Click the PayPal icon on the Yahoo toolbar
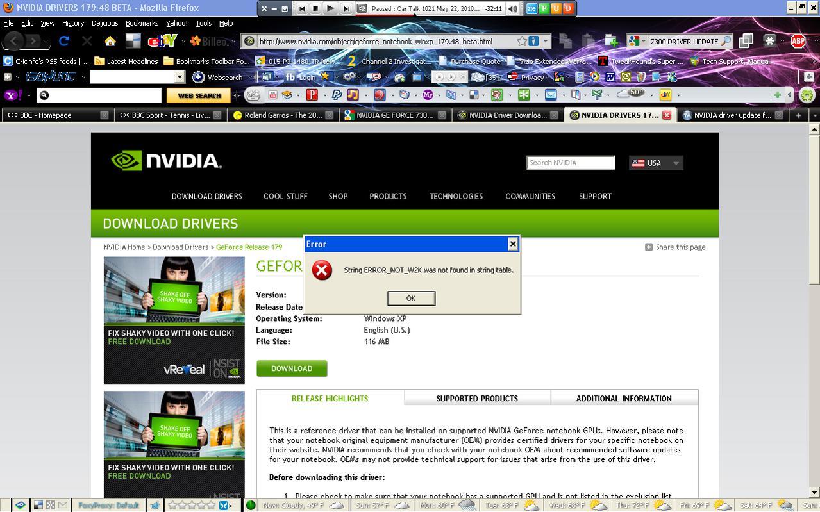Viewport: 820px width, 512px height. click(x=337, y=95)
